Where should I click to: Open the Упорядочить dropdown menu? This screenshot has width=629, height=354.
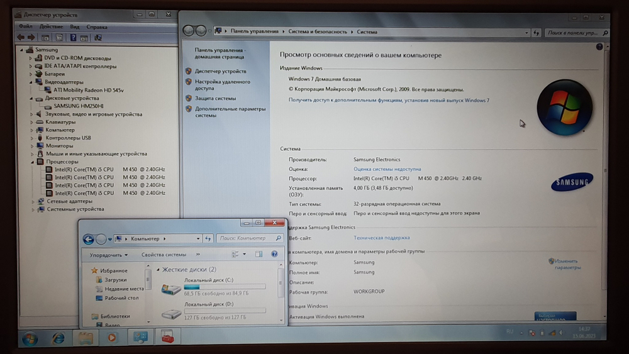[x=109, y=255]
